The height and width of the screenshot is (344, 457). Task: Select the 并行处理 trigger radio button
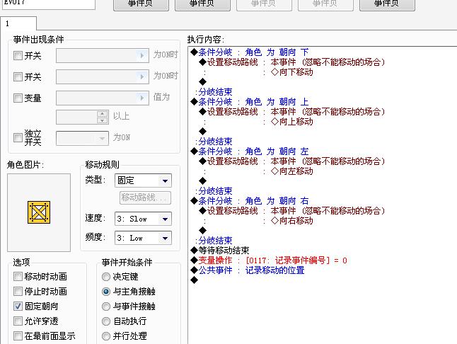click(106, 336)
